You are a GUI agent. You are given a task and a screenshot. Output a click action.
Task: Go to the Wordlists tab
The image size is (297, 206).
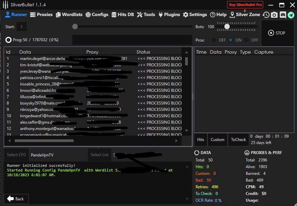(69, 15)
